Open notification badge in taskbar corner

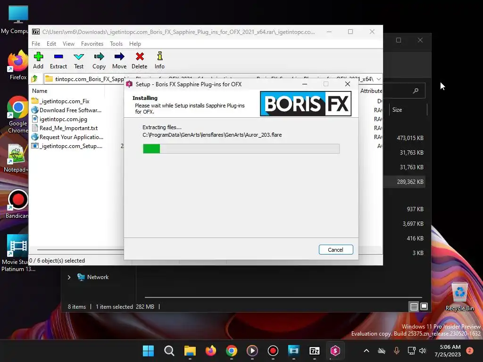click(470, 351)
